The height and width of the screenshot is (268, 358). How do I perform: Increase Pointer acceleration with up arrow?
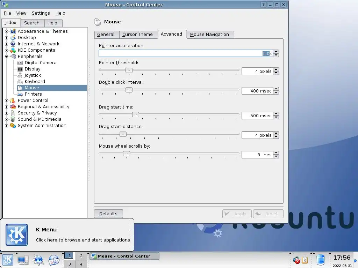[276, 52]
